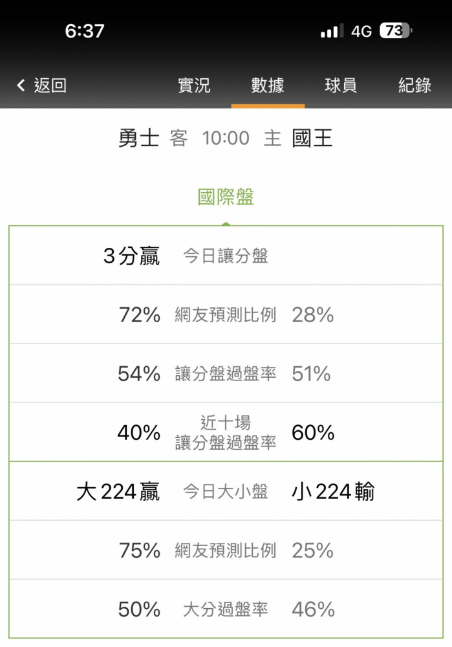Tap the cellular signal bars icon
Image resolution: width=452 pixels, height=647 pixels.
(332, 31)
